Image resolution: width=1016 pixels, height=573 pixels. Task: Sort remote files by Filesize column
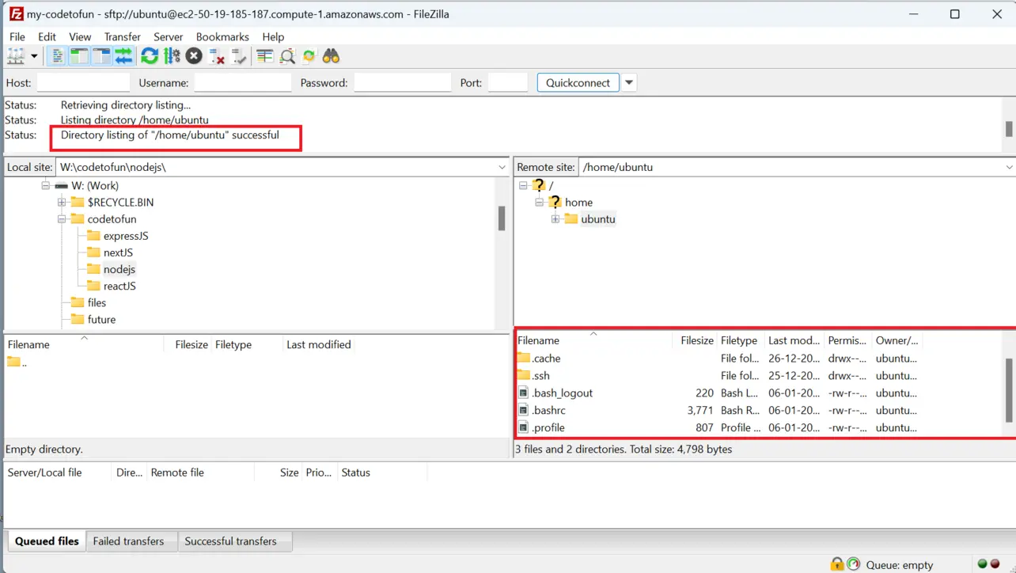point(697,340)
